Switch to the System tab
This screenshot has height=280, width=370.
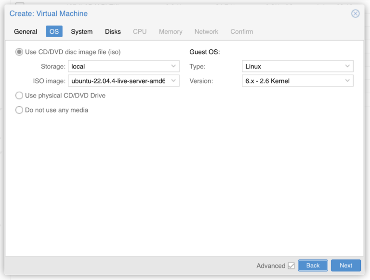81,31
